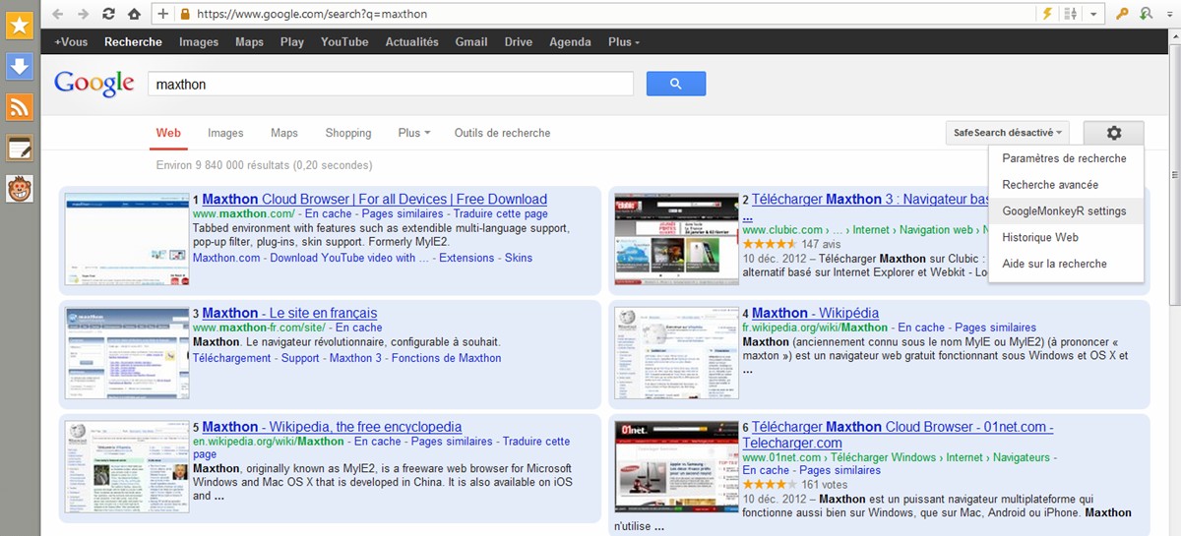Screen dimensions: 1181x536
Task: Switch rendering engine with lightning bolt icon
Action: coord(1048,14)
